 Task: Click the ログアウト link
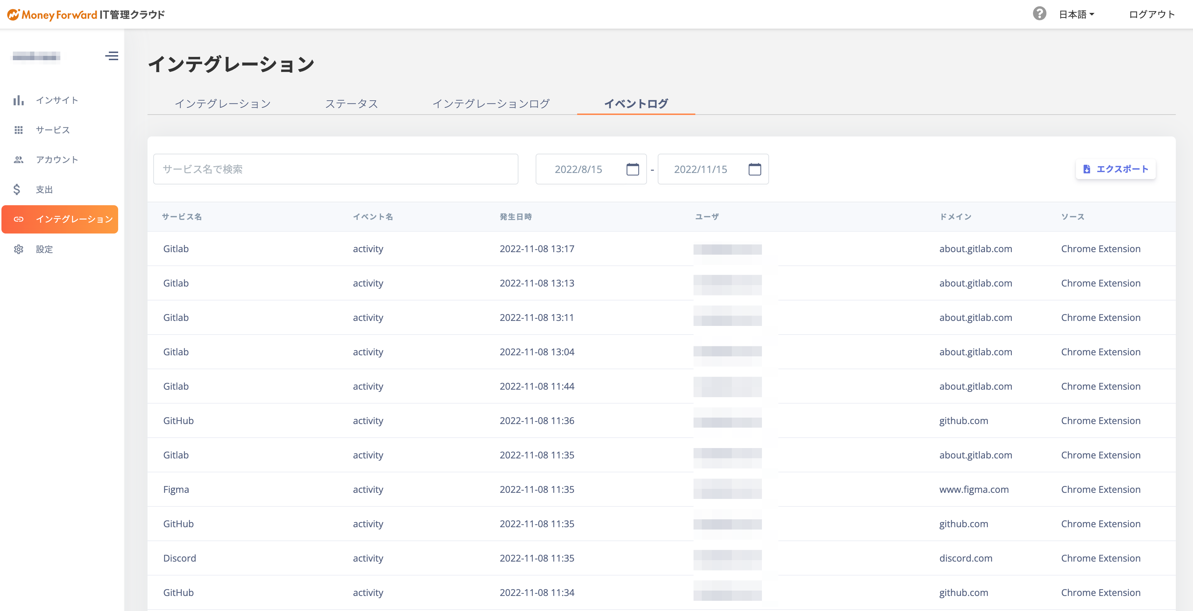click(x=1152, y=14)
